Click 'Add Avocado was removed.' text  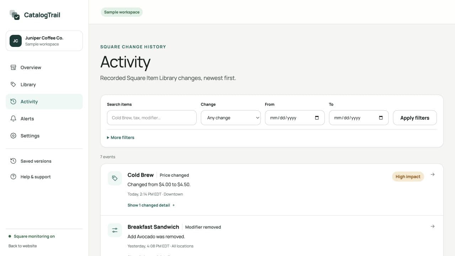point(156,236)
